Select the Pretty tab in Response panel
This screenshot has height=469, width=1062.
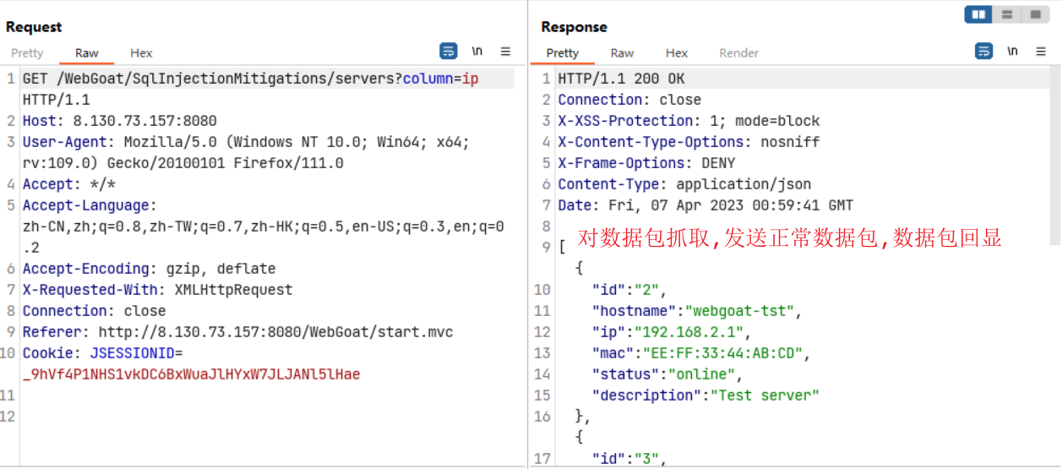pyautogui.click(x=563, y=53)
